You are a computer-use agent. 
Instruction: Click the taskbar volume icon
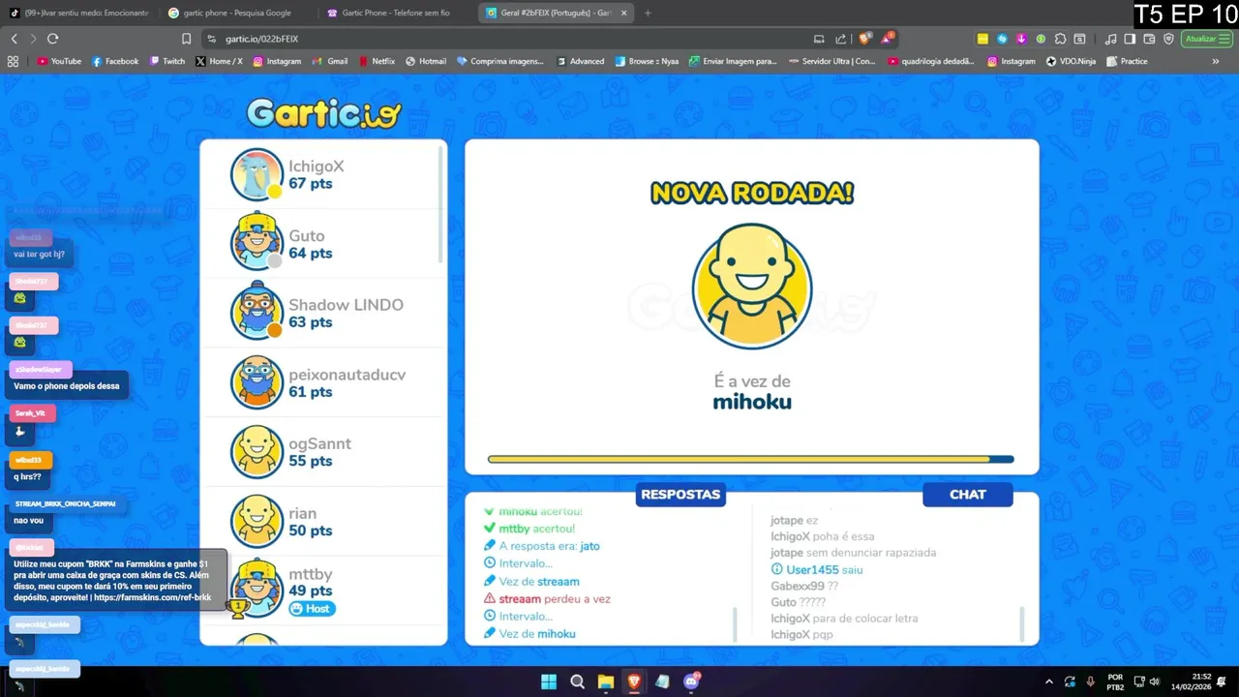[x=1154, y=682]
